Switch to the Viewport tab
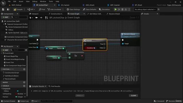Screen dimensions: 183x103 click(35, 14)
